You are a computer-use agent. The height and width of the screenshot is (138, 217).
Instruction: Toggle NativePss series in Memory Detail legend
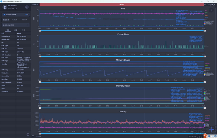pyautogui.click(x=207, y=90)
